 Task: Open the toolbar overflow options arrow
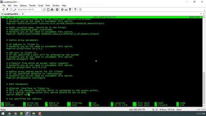tap(205, 10)
